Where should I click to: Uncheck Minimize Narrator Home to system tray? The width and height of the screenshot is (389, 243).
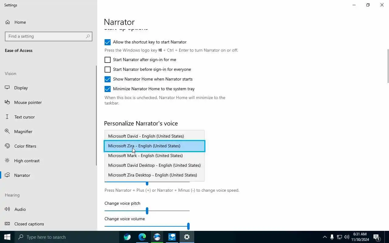click(x=108, y=89)
